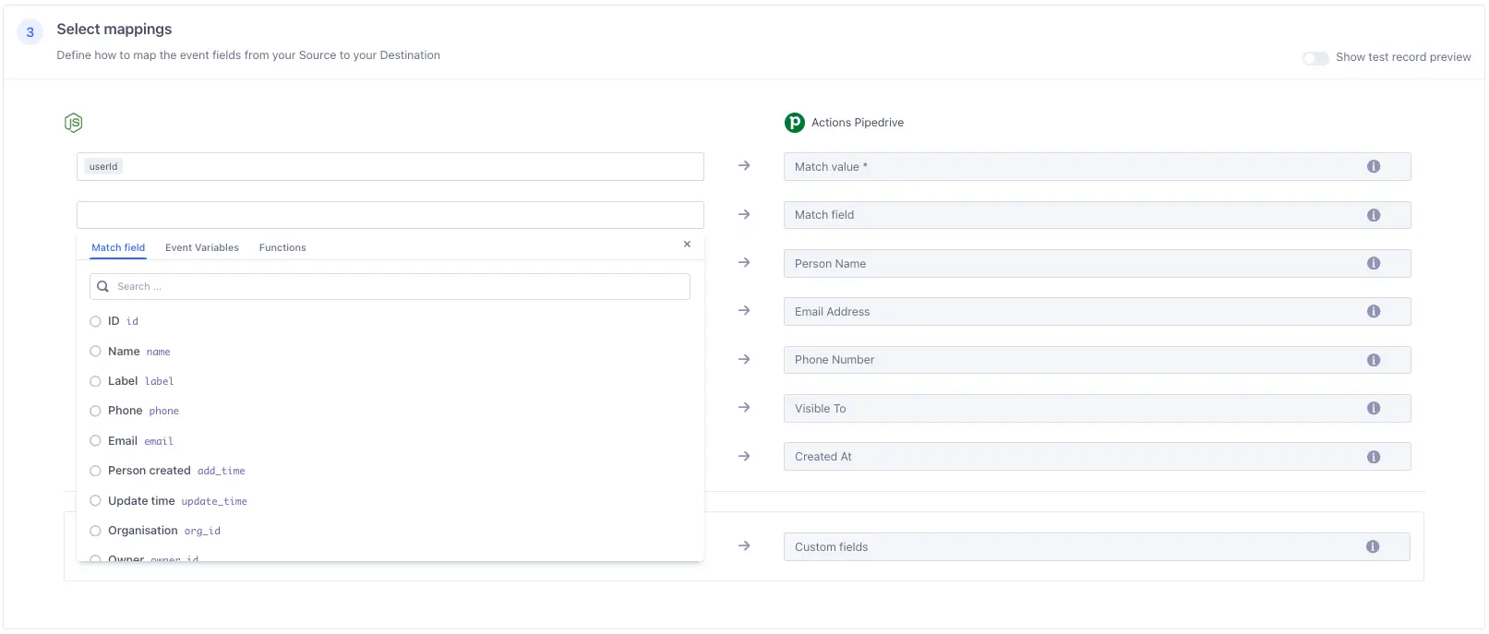1489x634 pixels.
Task: Open info icon for Match value
Action: [1374, 167]
